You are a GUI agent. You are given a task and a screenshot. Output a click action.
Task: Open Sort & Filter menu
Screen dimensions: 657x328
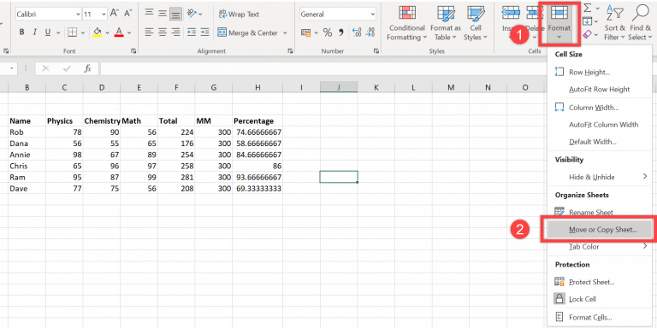tap(615, 23)
